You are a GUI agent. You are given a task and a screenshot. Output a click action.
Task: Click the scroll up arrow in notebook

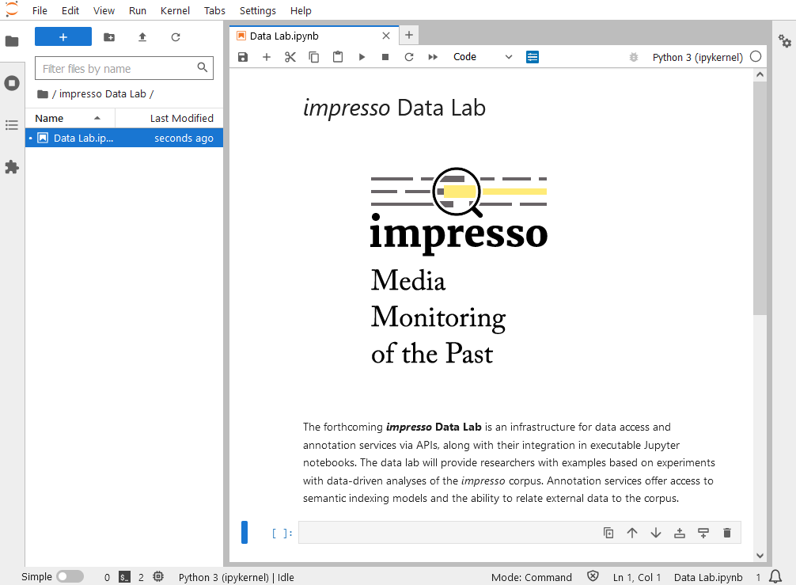pos(760,74)
